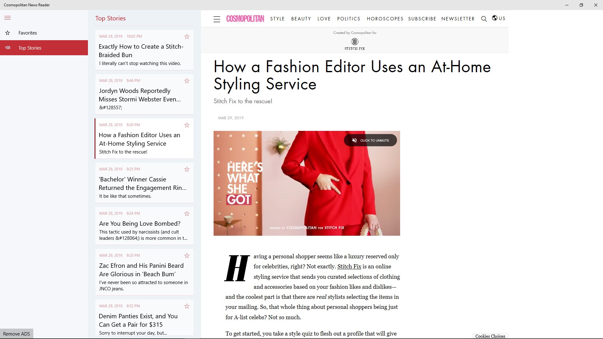This screenshot has height=339, width=603.
Task: Star the Jordyn Woods story
Action: coord(187,81)
